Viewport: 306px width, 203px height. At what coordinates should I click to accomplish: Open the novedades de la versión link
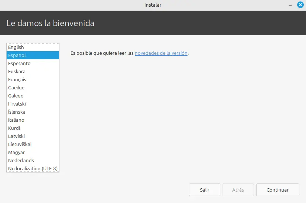point(161,53)
